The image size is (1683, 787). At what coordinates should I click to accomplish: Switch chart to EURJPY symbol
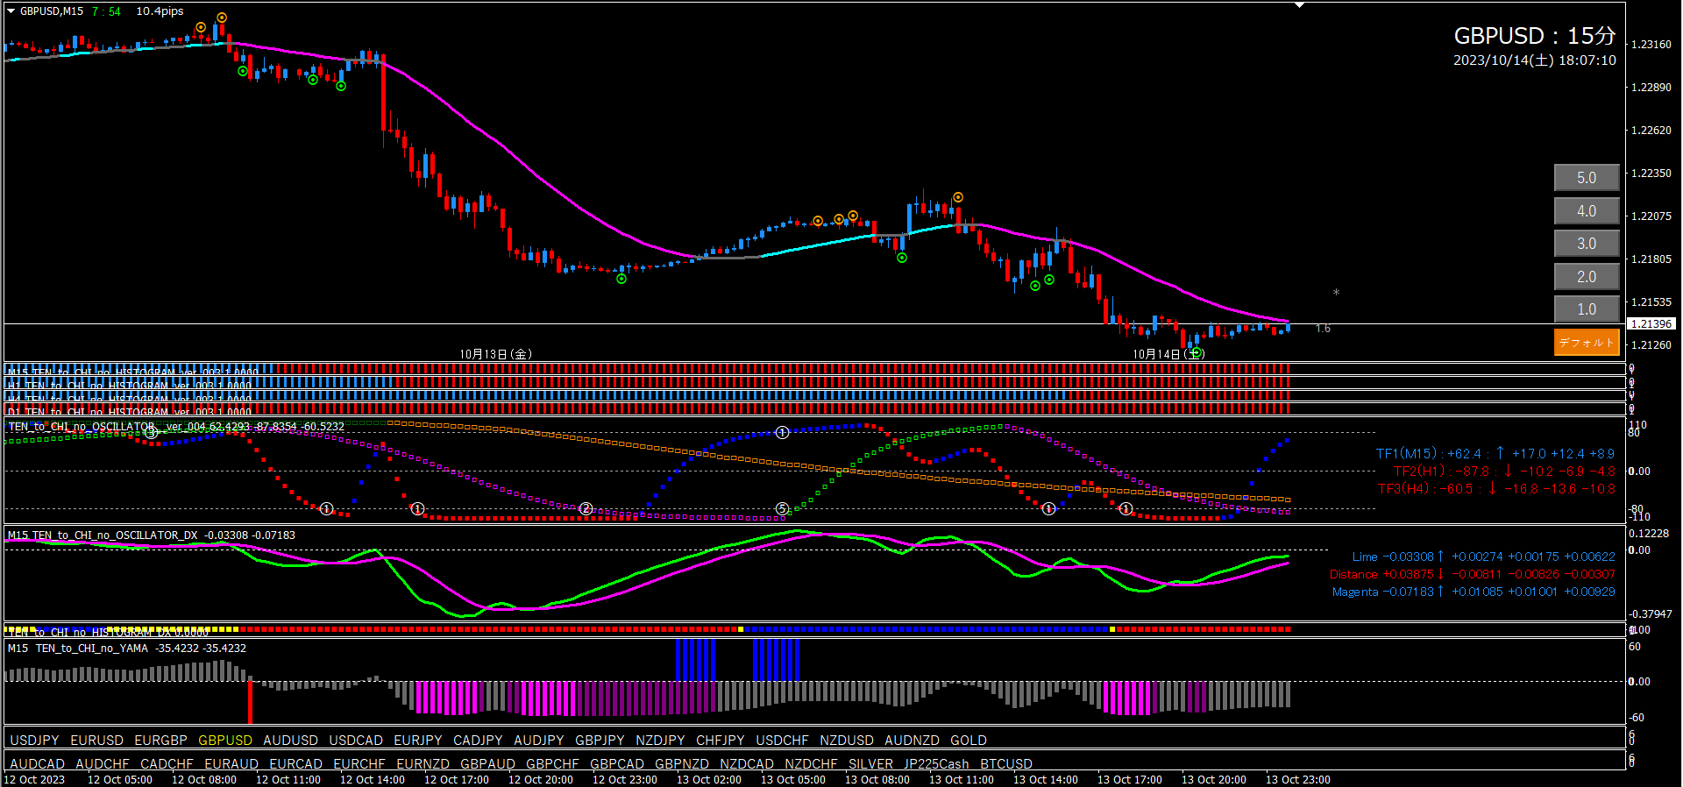[418, 741]
